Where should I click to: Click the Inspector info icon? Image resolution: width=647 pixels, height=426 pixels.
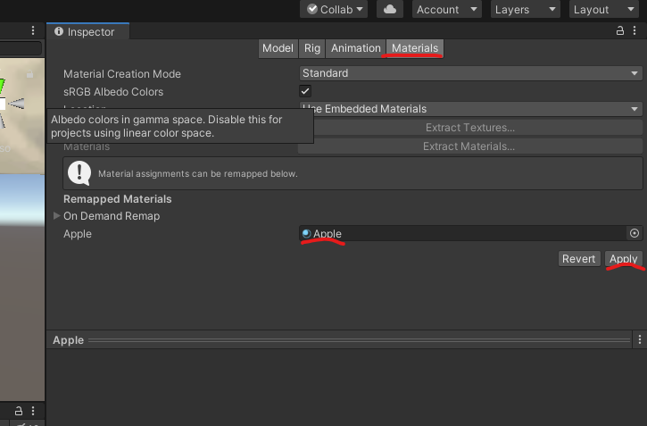click(x=59, y=31)
